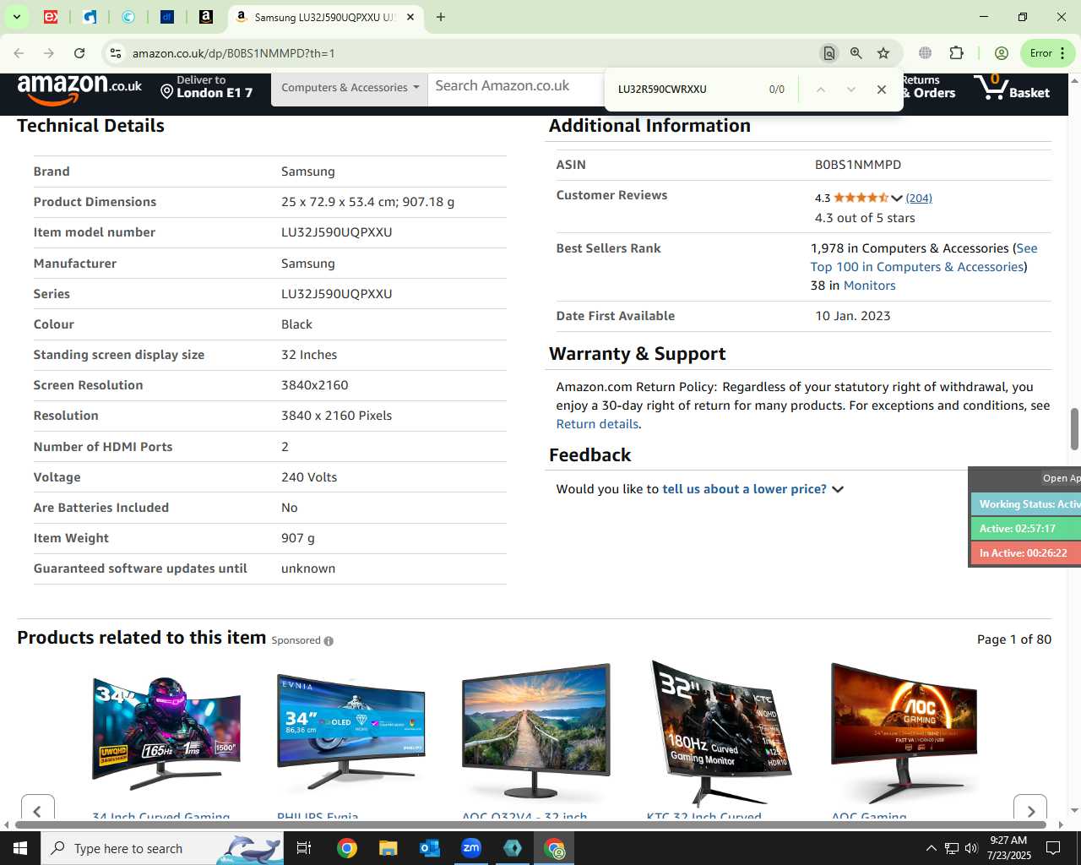The width and height of the screenshot is (1081, 865).
Task: Select the model number LU32J590UQPXXU value
Action: click(336, 232)
